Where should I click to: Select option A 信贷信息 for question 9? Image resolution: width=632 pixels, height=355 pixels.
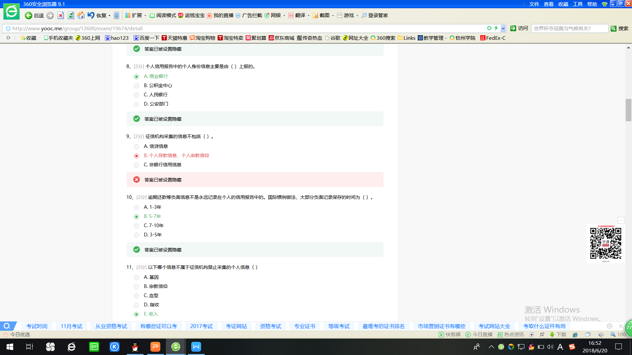pos(136,147)
